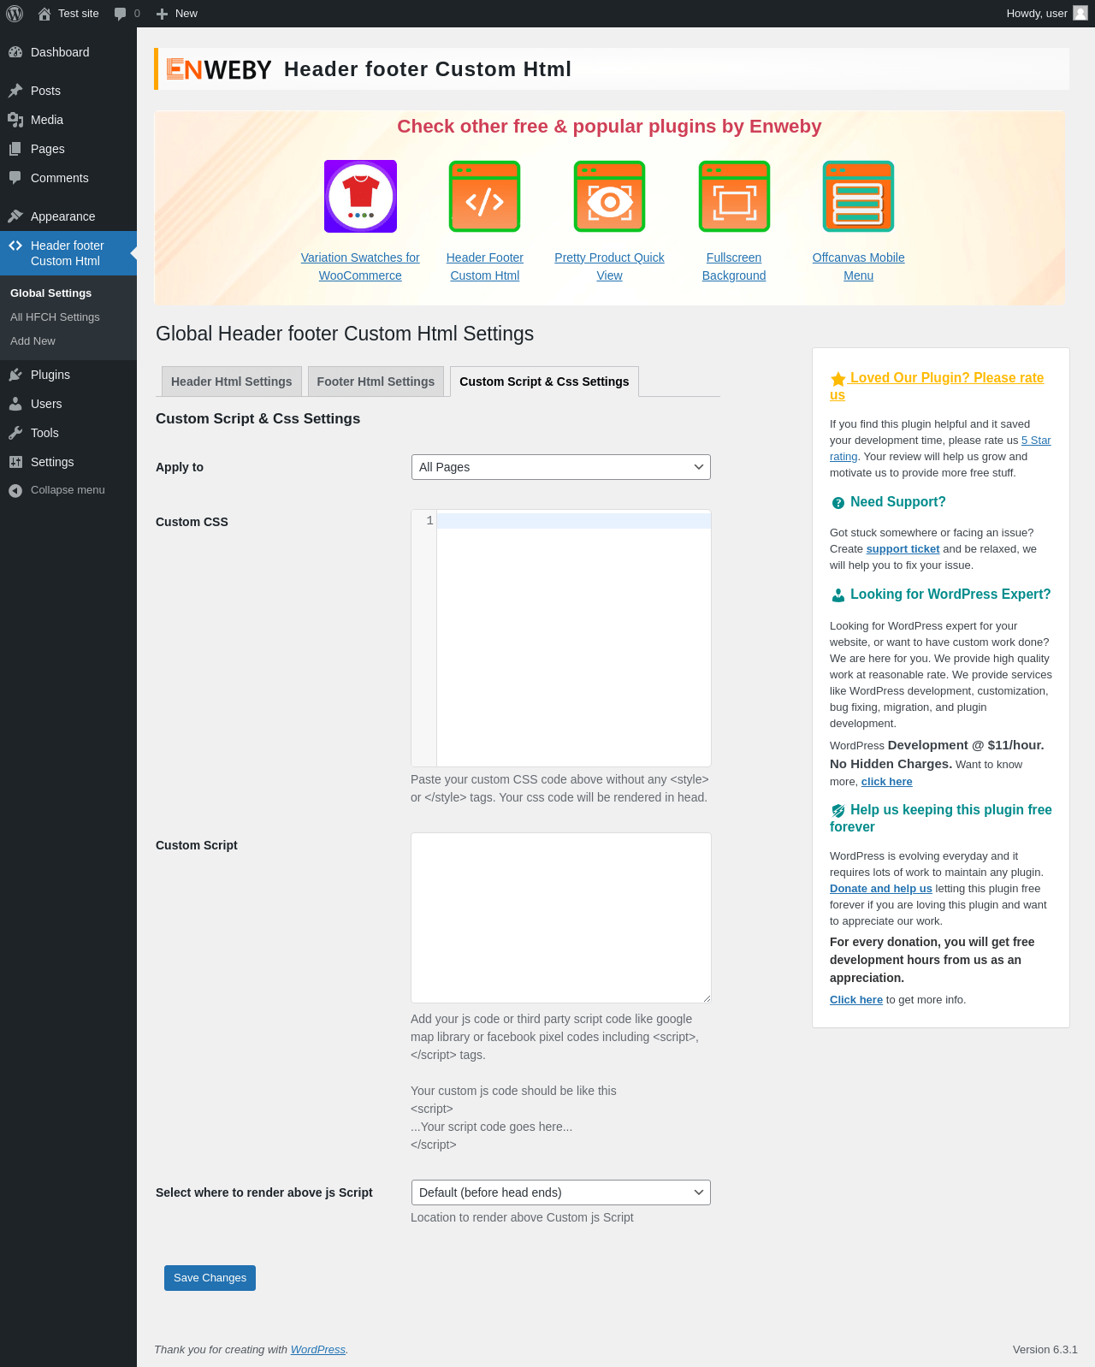This screenshot has width=1095, height=1367.
Task: Click inside the Custom CSS editor
Action: [x=573, y=638]
